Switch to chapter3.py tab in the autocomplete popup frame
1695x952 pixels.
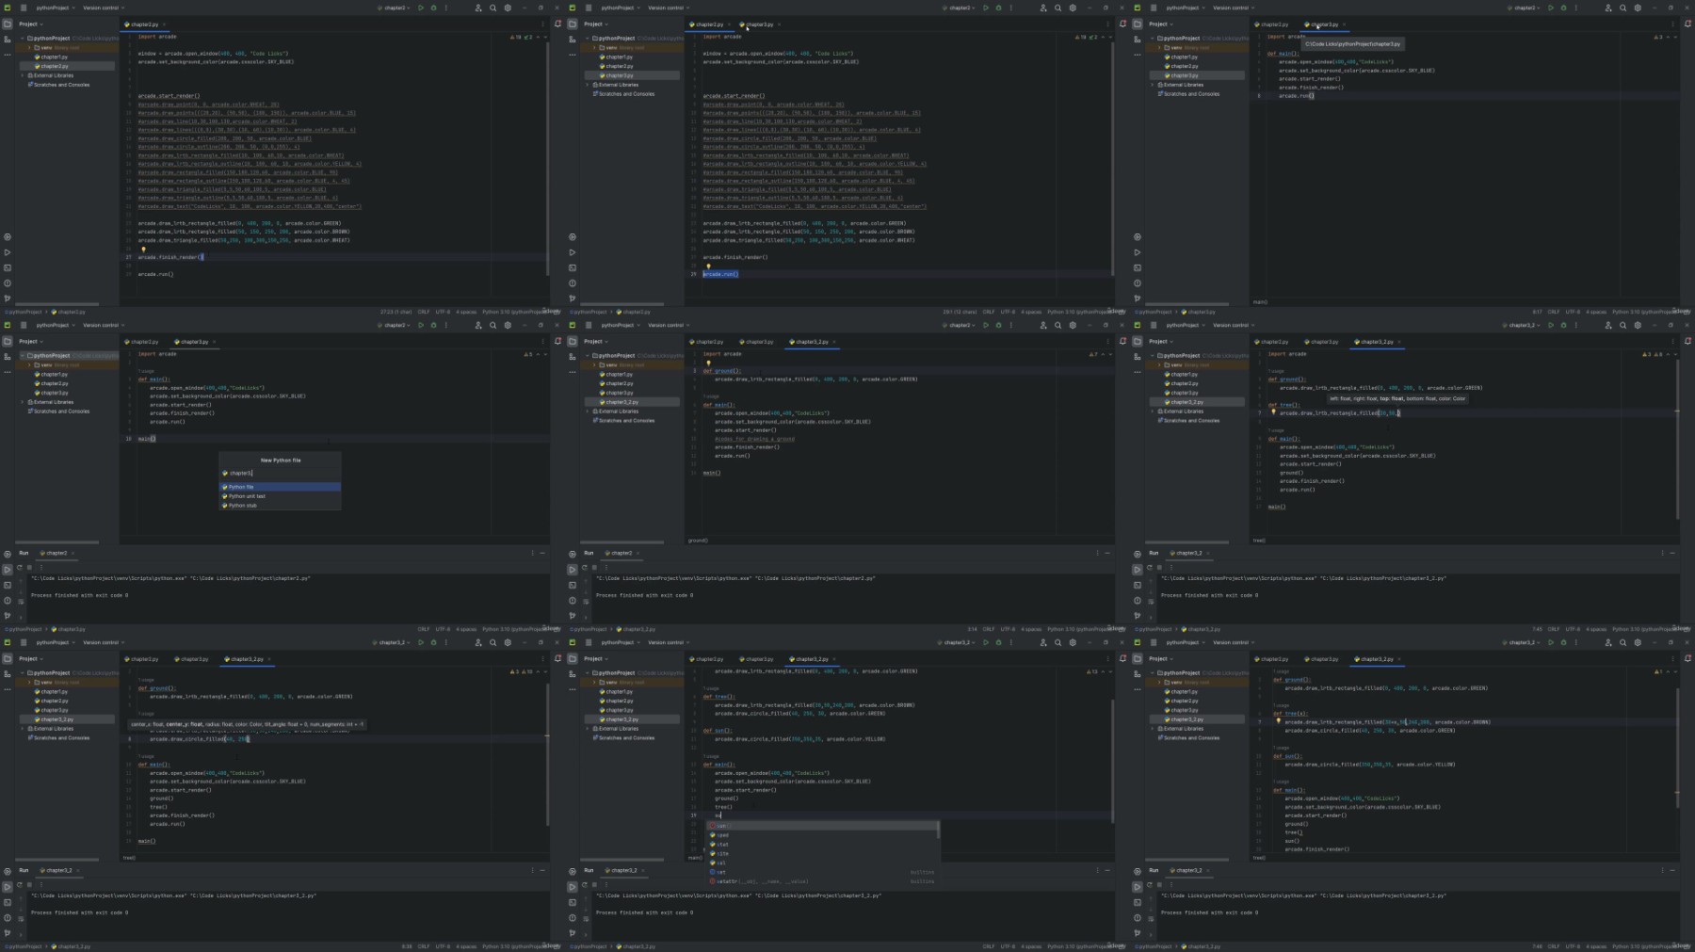[758, 659]
